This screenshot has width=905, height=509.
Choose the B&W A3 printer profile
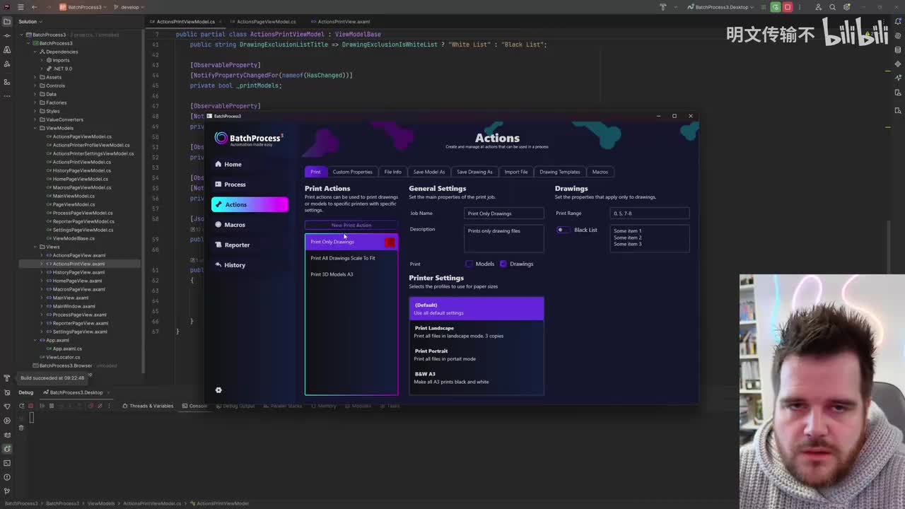click(x=477, y=378)
